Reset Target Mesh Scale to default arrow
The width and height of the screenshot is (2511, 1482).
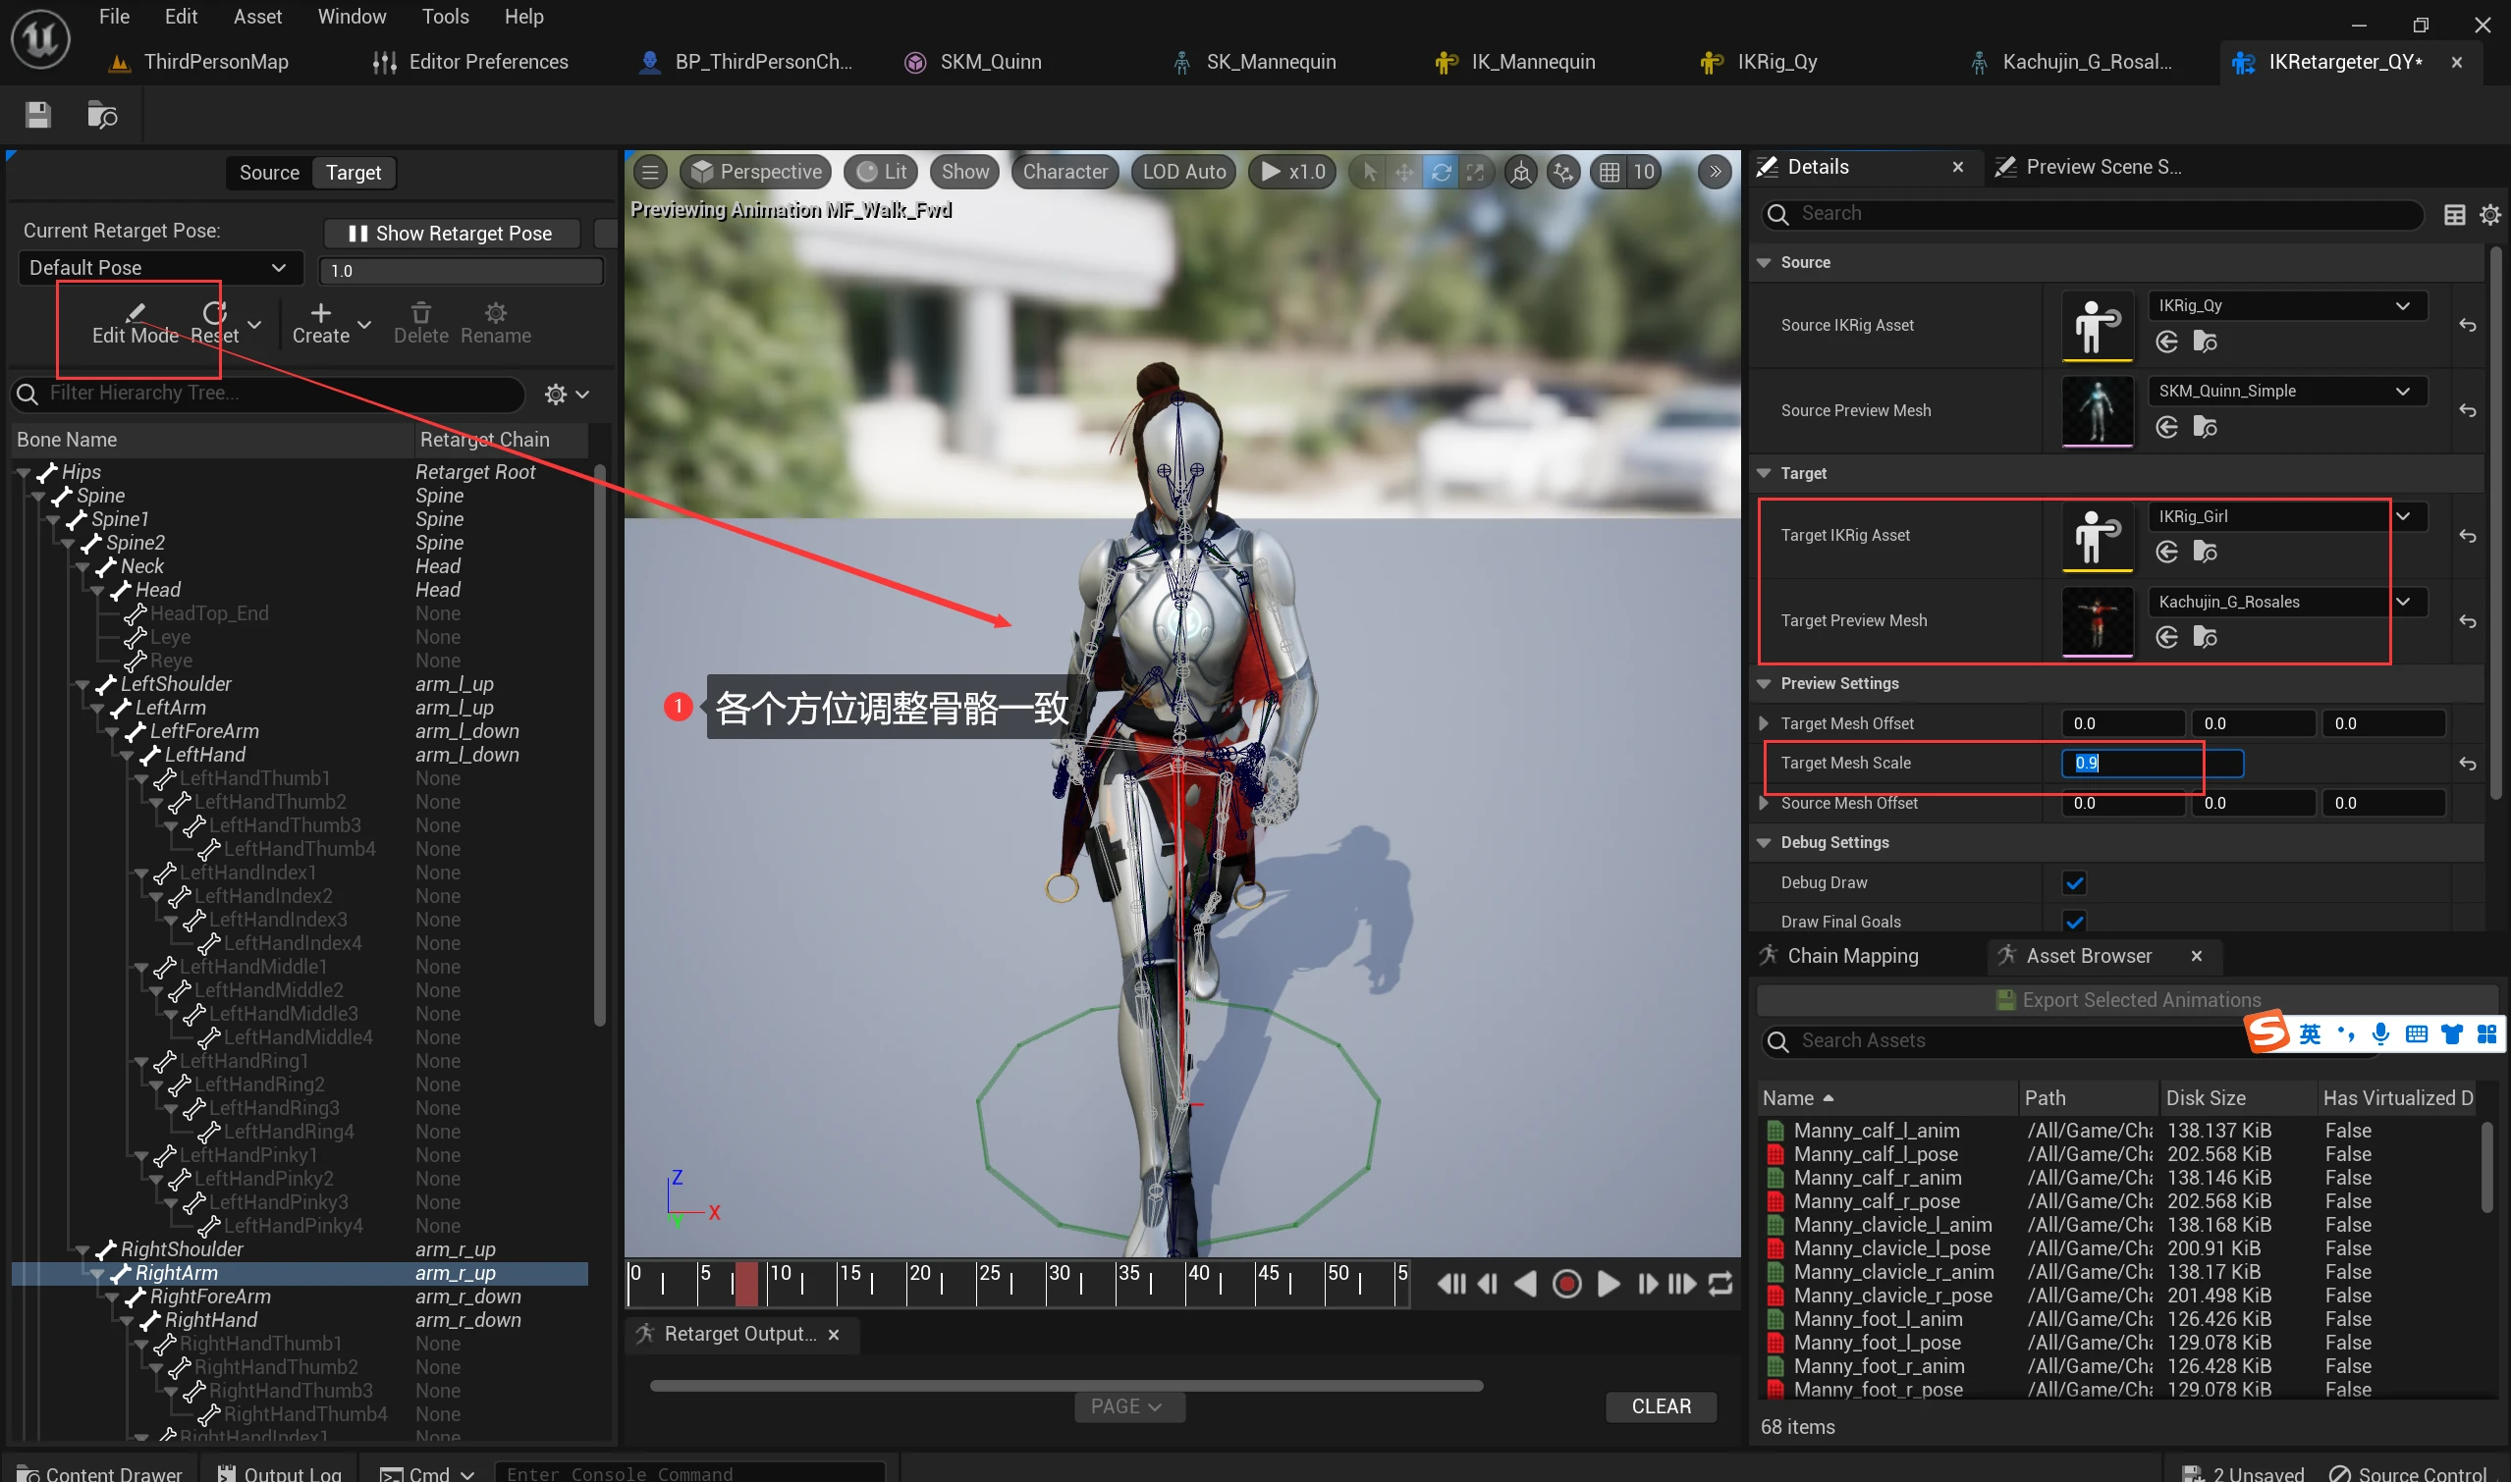[x=2467, y=764]
